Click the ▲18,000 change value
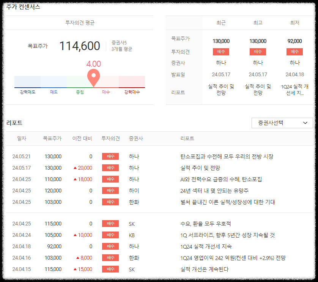Screen dimensions: 318x282 point(83,179)
